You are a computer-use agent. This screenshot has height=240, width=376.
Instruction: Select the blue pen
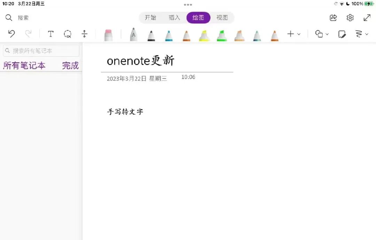[169, 36]
